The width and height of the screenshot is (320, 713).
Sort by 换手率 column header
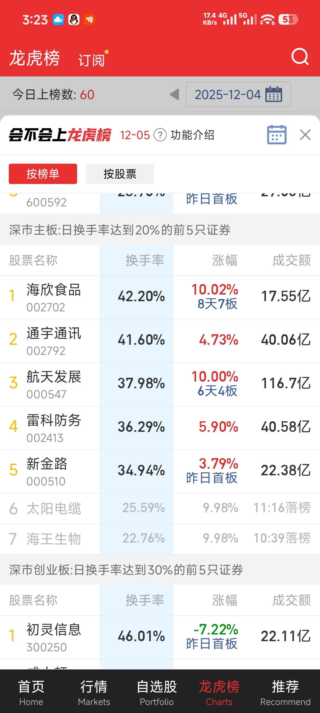(x=145, y=260)
